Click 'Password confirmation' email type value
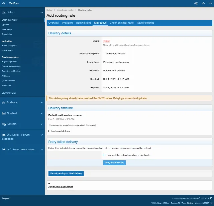Viewport: 214px width, 206px height. click(x=116, y=62)
